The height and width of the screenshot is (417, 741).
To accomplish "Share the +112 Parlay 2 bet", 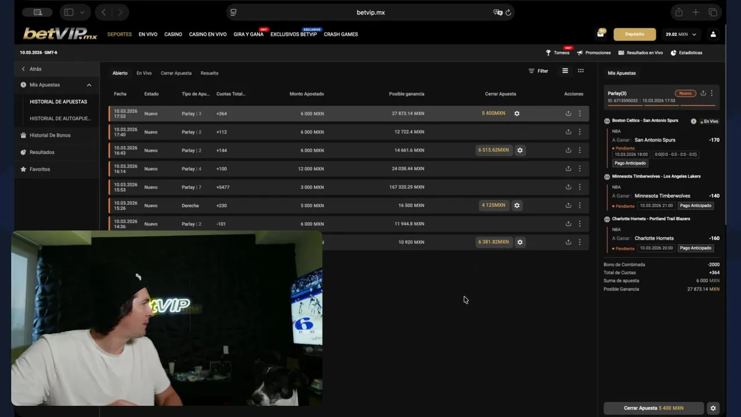I will pos(568,132).
